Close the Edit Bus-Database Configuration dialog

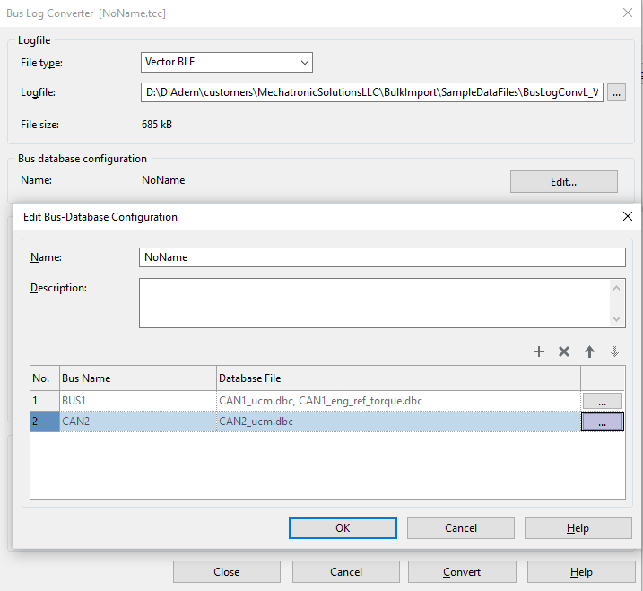pyautogui.click(x=627, y=216)
